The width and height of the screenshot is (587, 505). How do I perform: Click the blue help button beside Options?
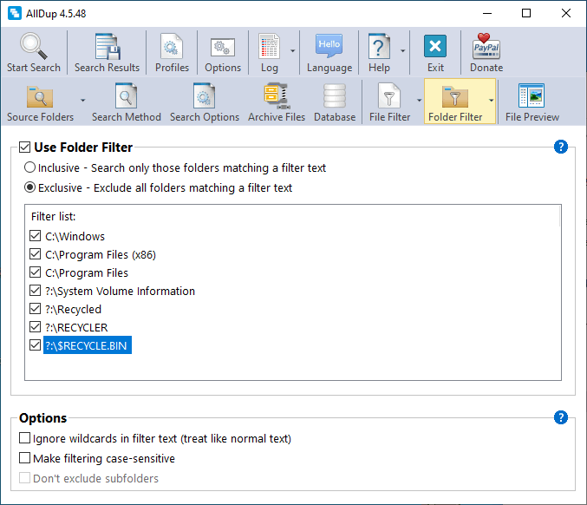561,417
